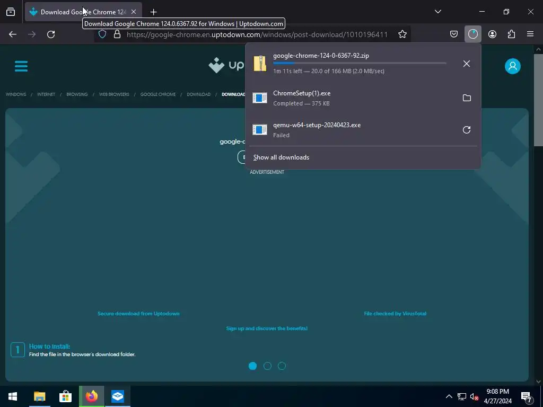The image size is (543, 407).
Task: Reload the current page
Action: (x=51, y=34)
